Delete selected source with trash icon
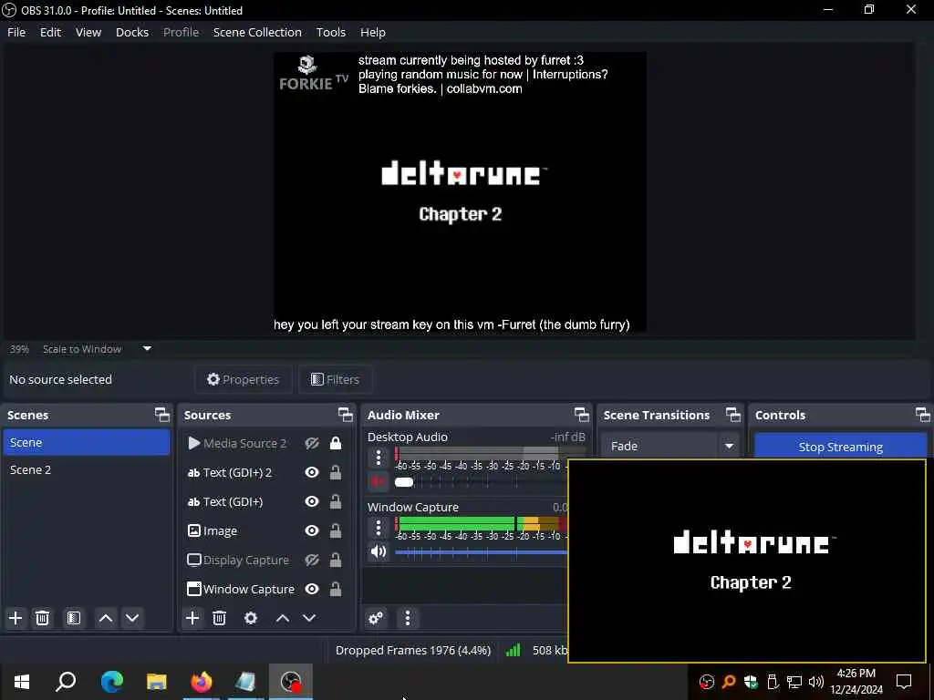 click(219, 618)
